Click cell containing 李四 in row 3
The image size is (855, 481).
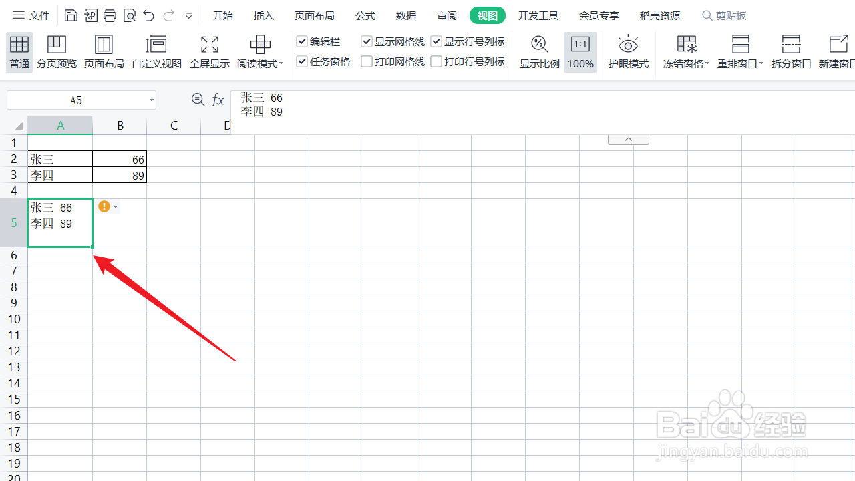60,175
